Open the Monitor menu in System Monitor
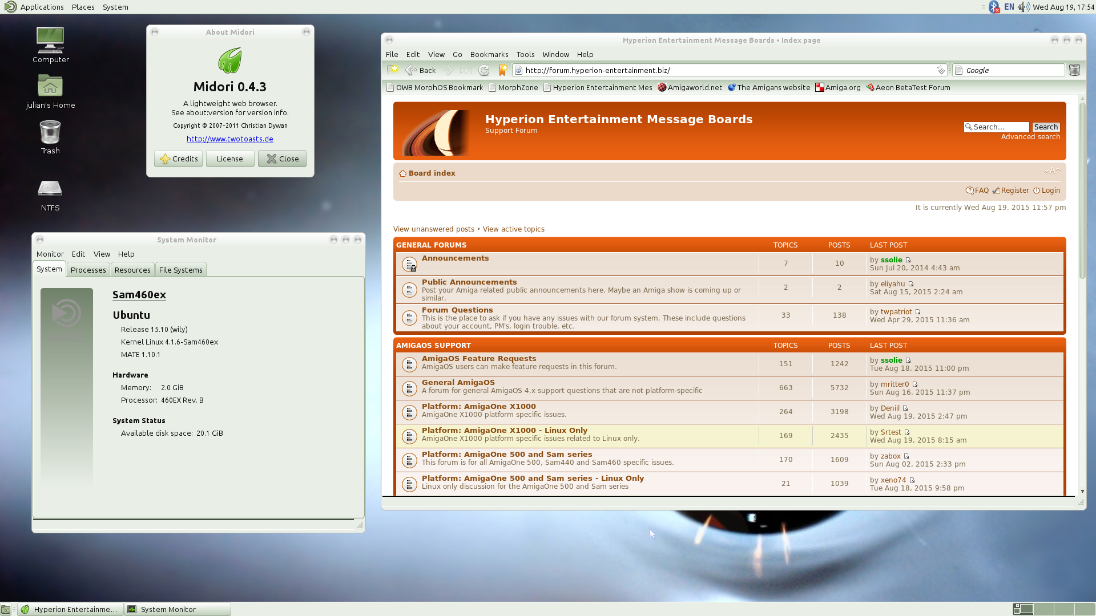This screenshot has height=616, width=1096. point(50,254)
